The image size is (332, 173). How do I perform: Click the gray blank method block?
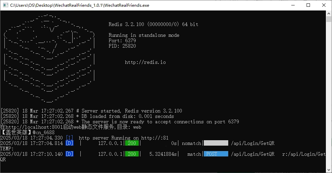(x=216, y=143)
